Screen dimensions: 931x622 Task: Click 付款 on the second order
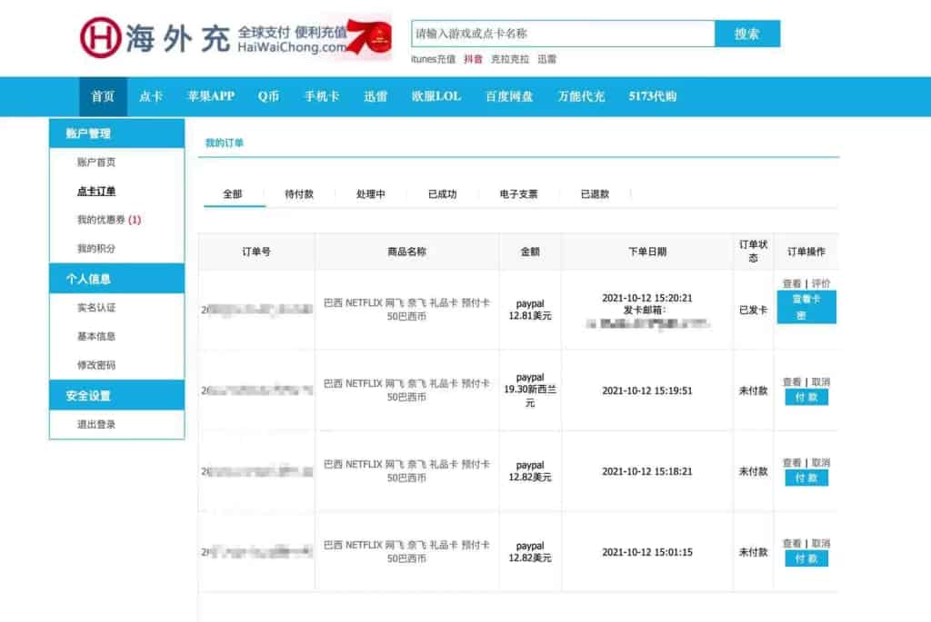tap(807, 397)
